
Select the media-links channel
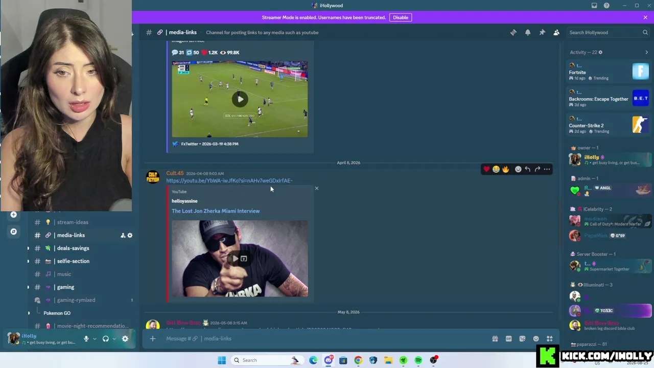[x=71, y=235]
